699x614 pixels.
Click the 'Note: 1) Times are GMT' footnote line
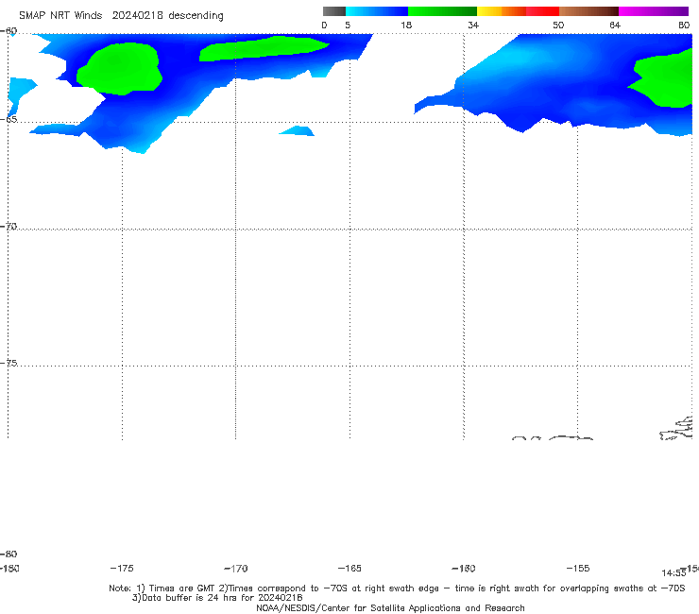click(x=397, y=588)
